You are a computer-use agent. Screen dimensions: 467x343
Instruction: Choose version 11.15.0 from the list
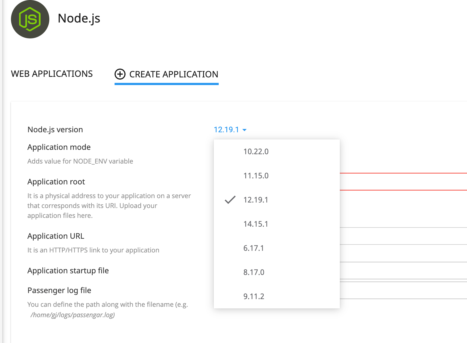pos(277,176)
